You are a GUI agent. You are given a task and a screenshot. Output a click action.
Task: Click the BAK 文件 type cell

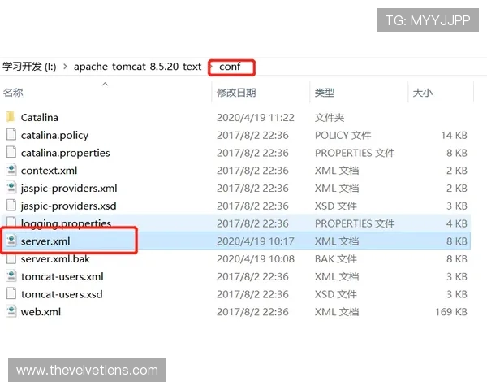coord(335,258)
